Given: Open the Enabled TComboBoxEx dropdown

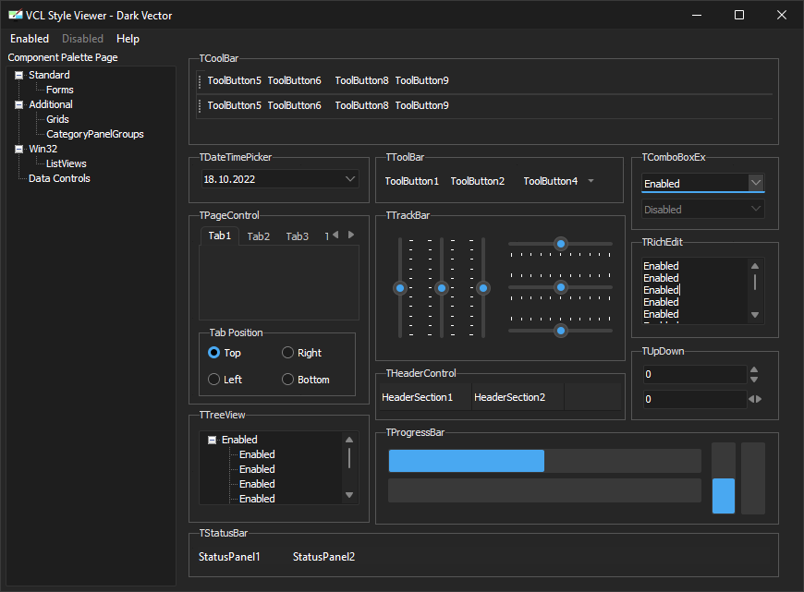Looking at the screenshot, I should (x=756, y=183).
